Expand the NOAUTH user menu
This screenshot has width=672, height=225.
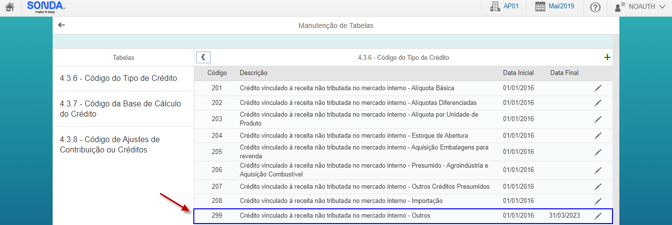click(x=640, y=7)
